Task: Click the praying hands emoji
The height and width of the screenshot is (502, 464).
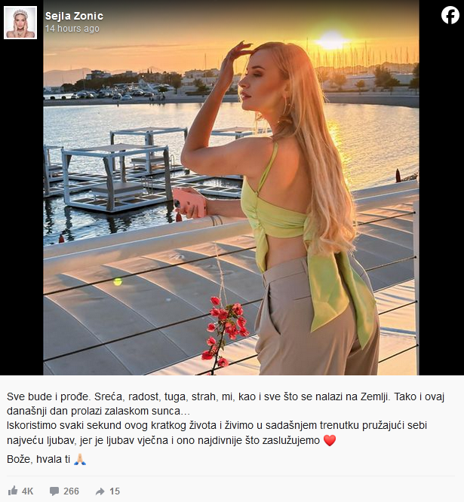Action: (80, 459)
